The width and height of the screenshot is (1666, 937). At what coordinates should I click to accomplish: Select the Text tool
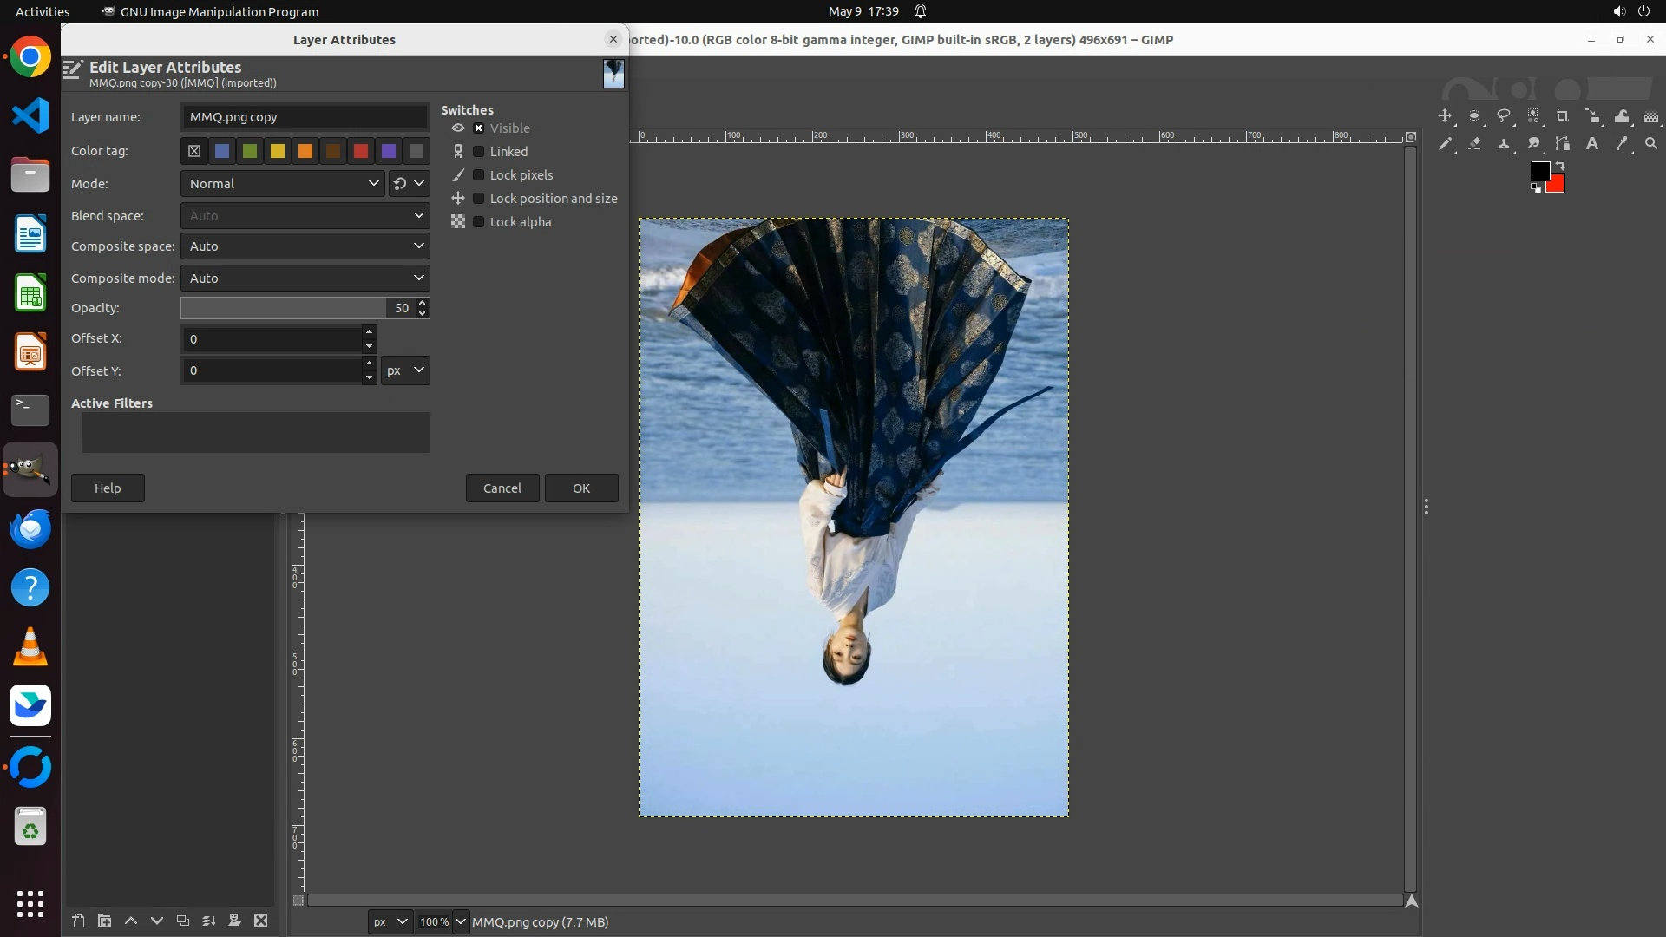(1592, 144)
